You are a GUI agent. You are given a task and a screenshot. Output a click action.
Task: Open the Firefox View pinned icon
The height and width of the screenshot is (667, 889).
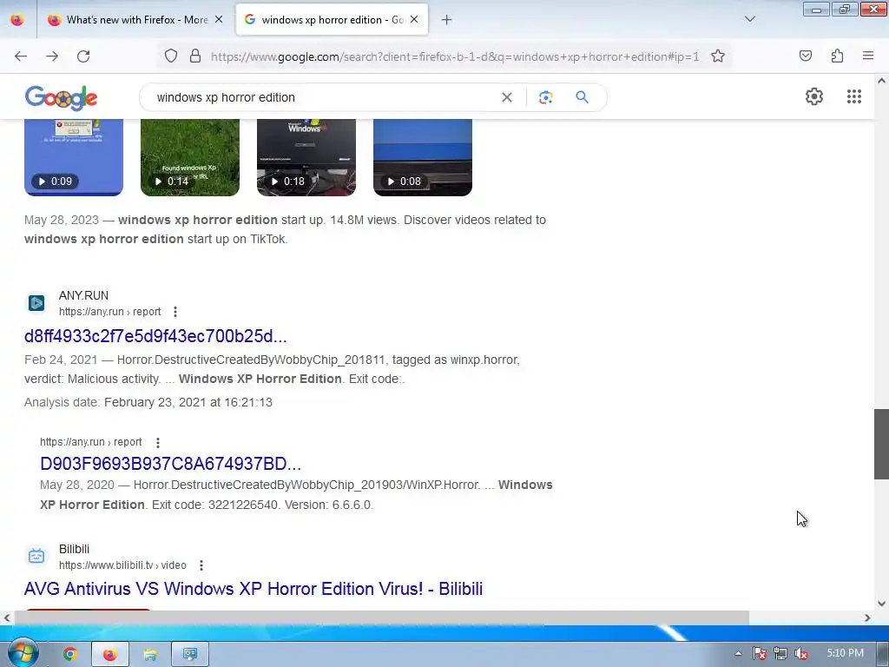pos(17,20)
